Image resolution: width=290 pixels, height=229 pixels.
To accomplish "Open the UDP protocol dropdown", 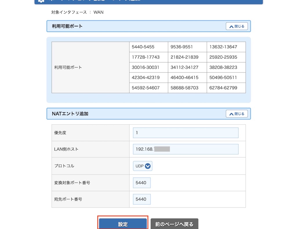I will 142,166.
